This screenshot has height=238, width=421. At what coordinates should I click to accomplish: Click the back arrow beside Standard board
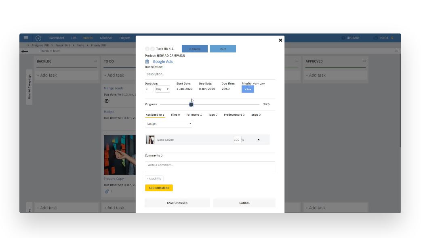coord(25,51)
